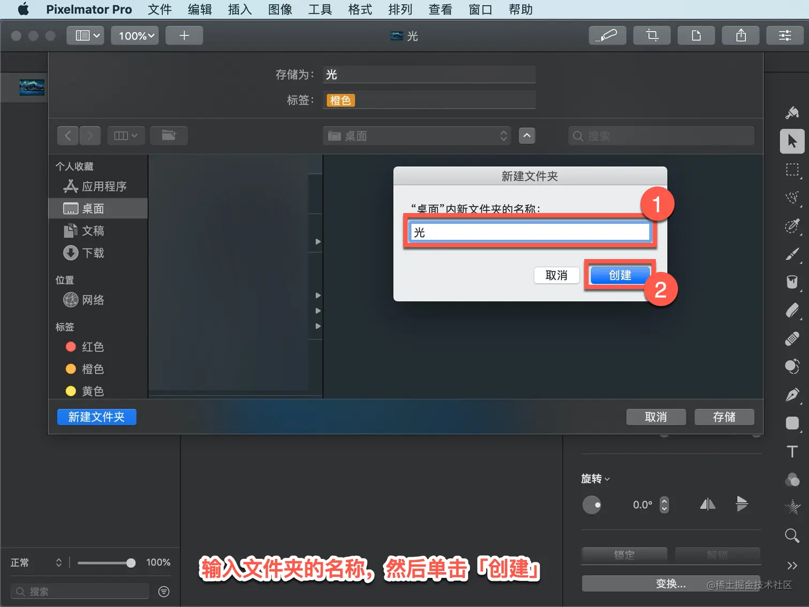Click the 新建文件夹 button
The image size is (809, 607).
tap(96, 417)
